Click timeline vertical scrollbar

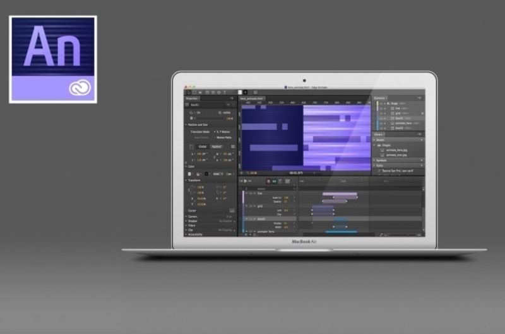tap(424, 210)
